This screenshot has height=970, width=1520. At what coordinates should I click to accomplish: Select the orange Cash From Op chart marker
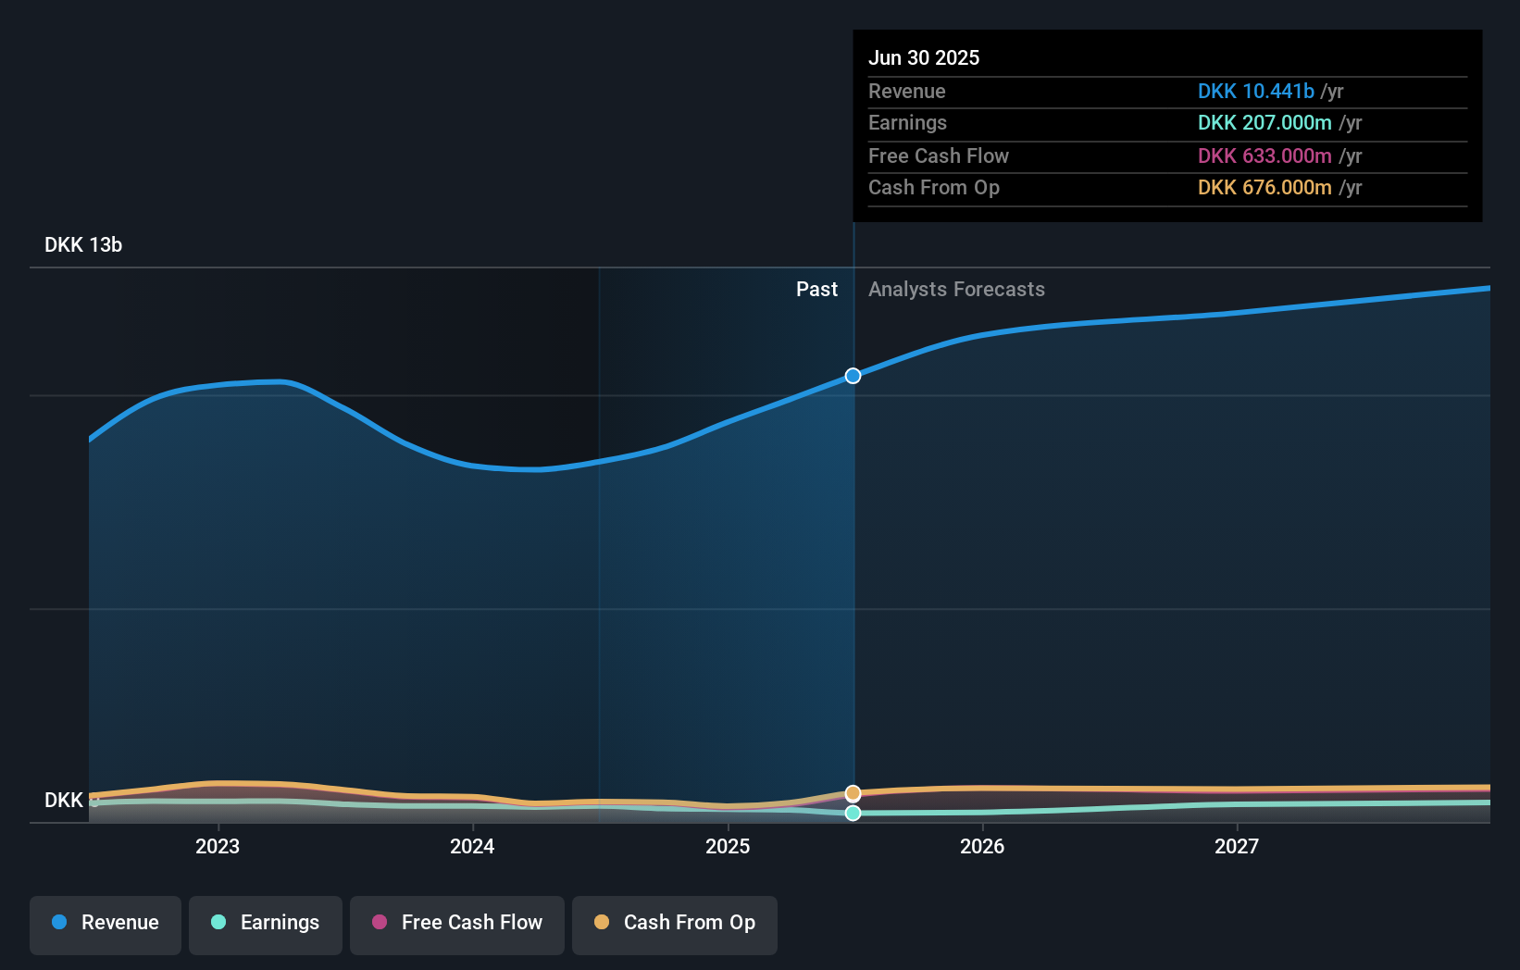click(x=853, y=793)
